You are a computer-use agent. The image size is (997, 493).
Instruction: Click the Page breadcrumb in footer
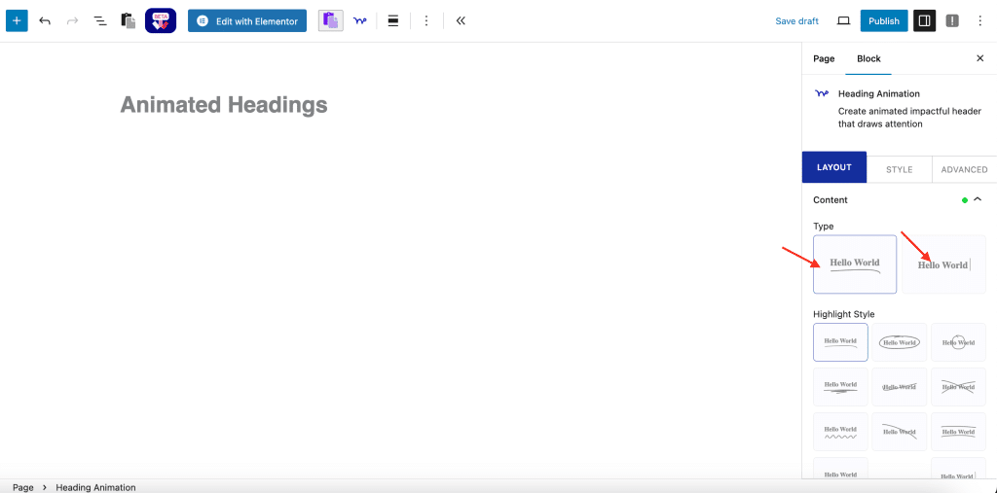pos(23,487)
